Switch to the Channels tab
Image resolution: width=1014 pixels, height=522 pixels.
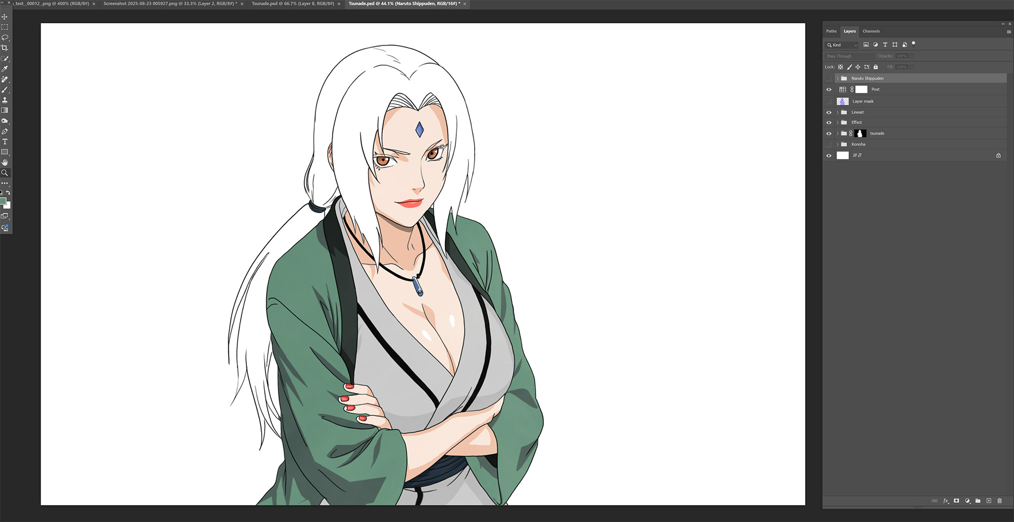(x=871, y=31)
